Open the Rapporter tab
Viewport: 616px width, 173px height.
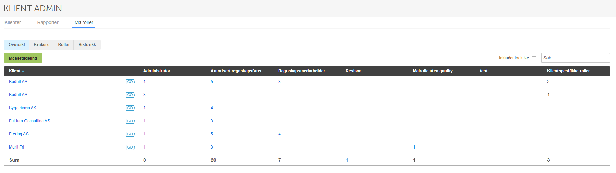point(48,22)
